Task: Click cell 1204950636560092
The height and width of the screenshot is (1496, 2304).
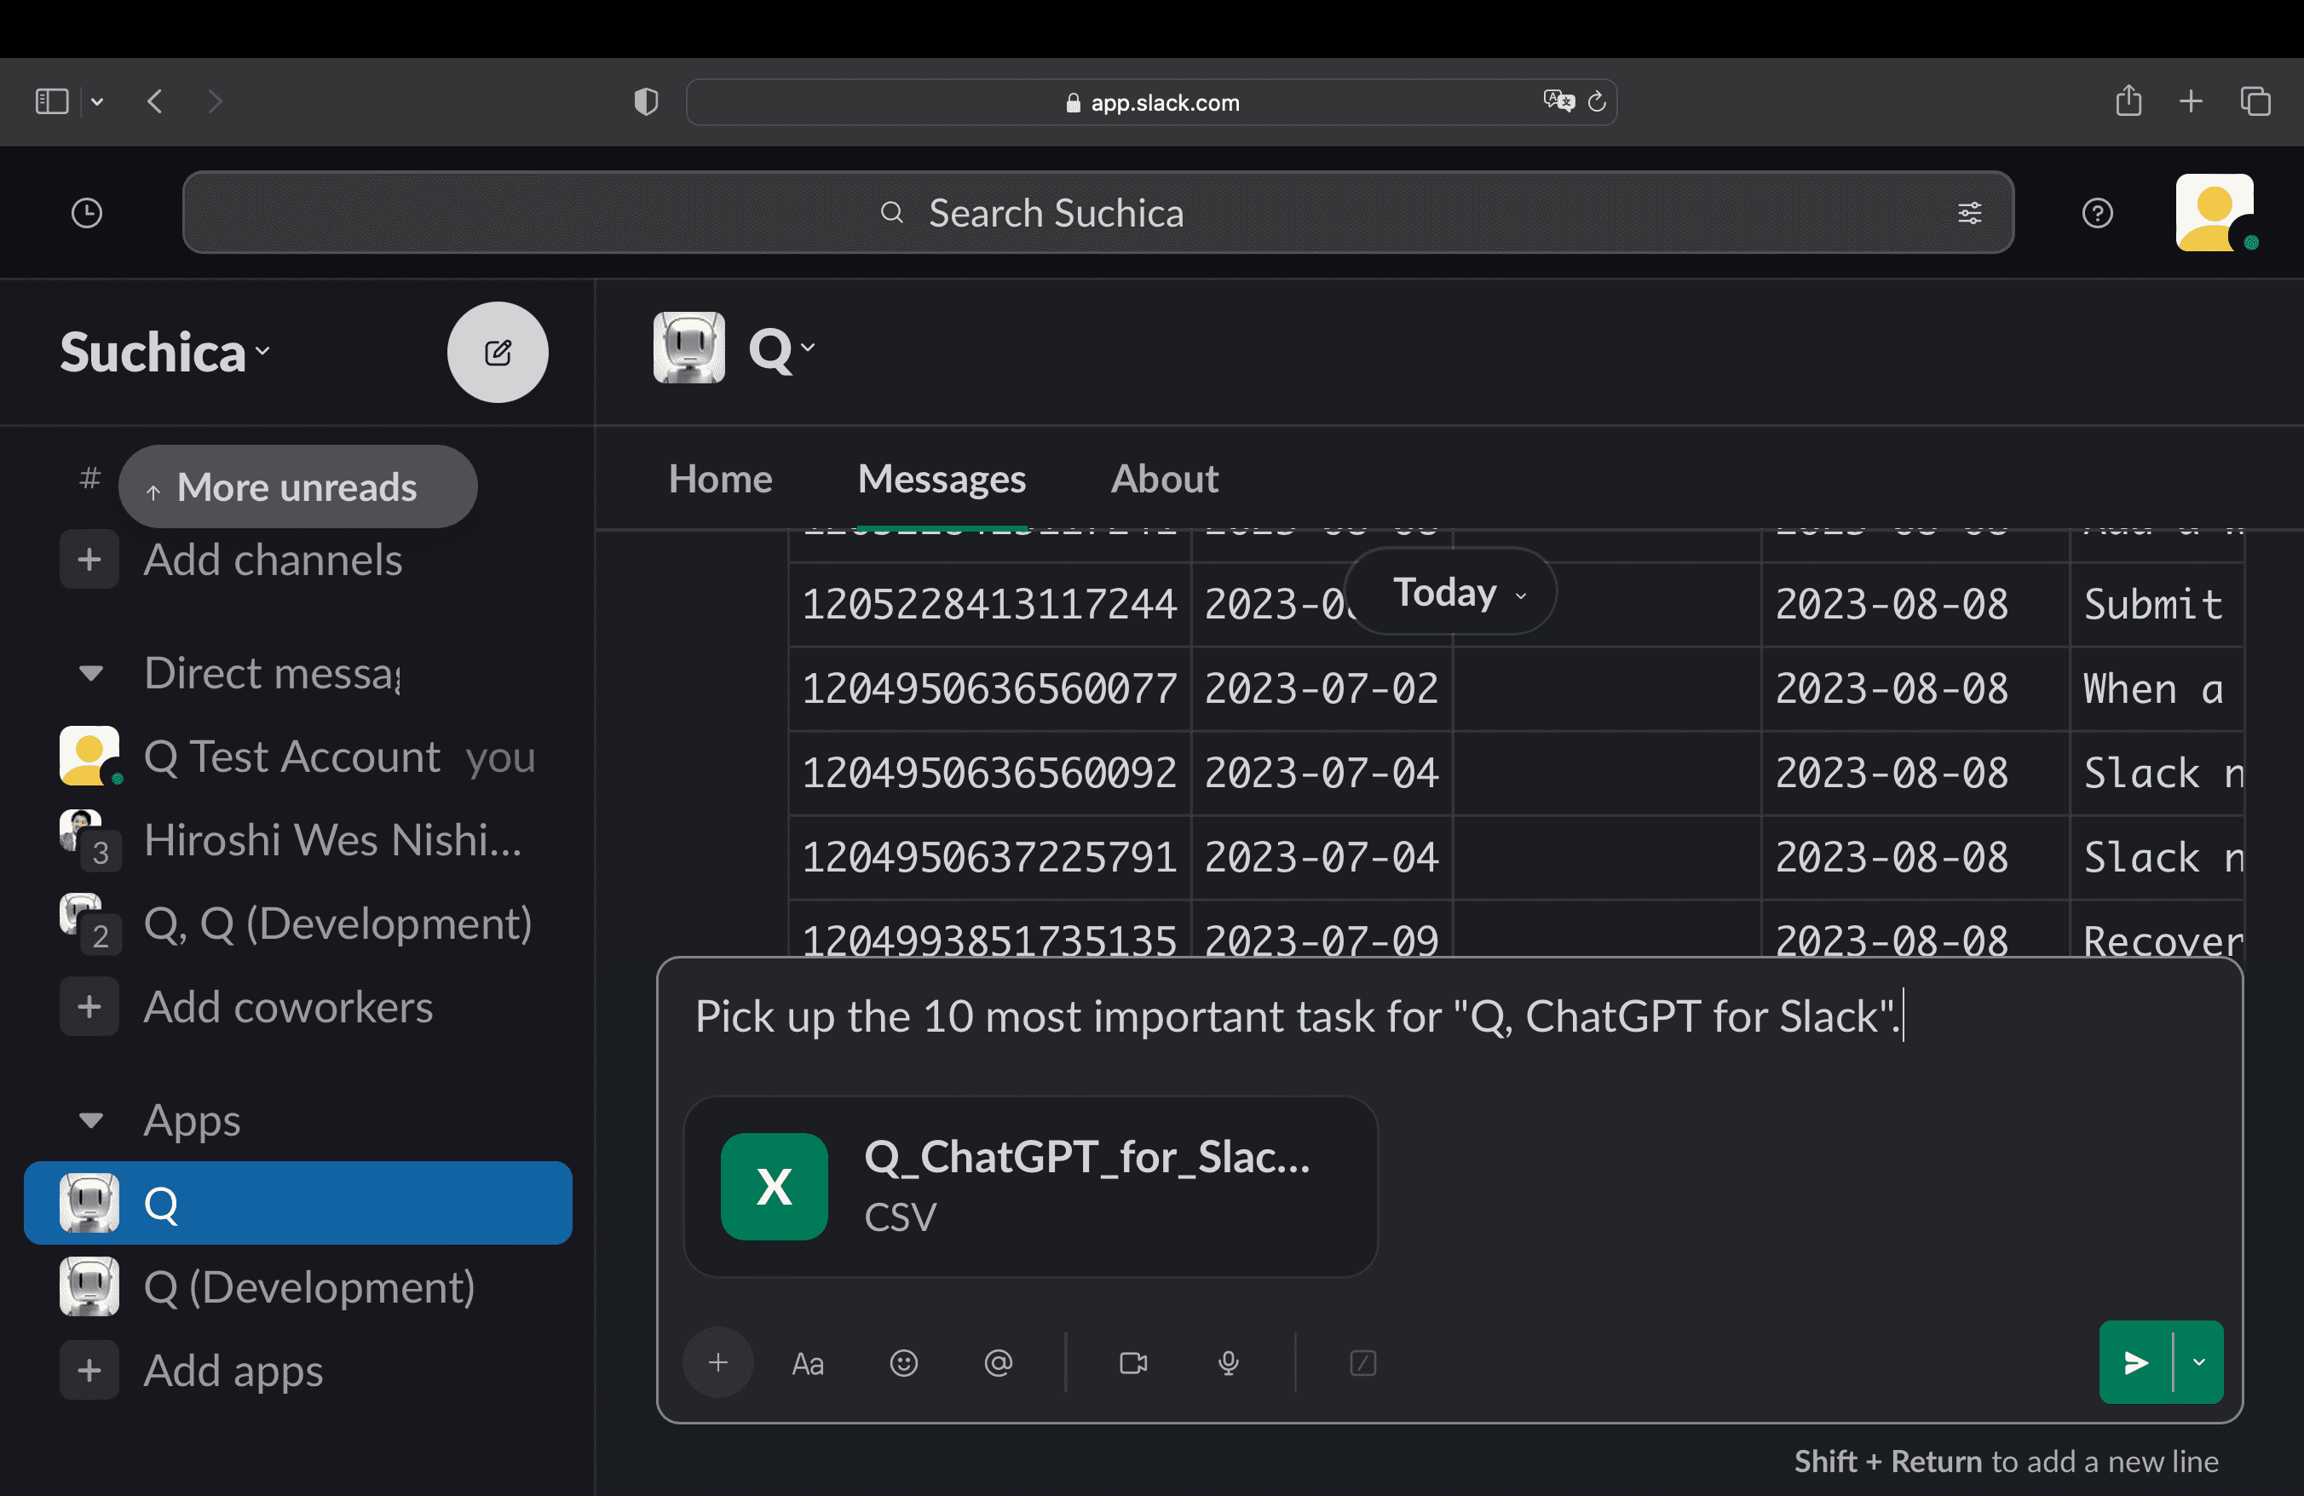Action: coord(989,774)
